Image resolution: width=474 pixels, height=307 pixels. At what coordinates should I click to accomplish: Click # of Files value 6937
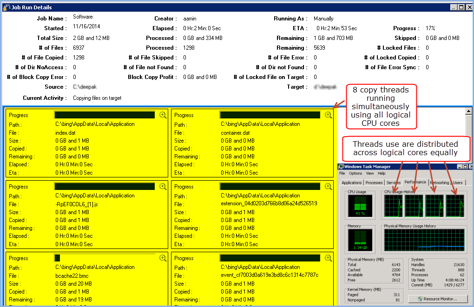click(x=79, y=48)
